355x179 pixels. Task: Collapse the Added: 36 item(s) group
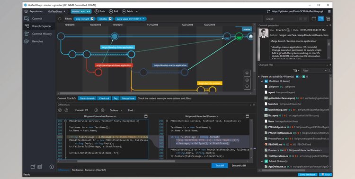coord(262,161)
